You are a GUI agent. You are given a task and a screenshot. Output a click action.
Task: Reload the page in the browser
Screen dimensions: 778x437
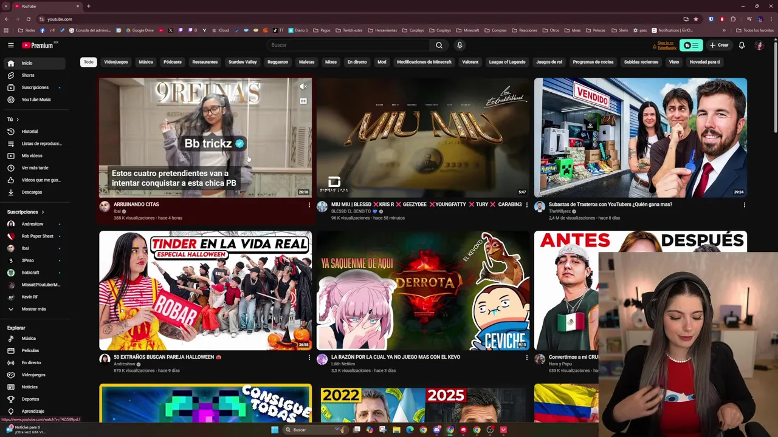[x=28, y=19]
